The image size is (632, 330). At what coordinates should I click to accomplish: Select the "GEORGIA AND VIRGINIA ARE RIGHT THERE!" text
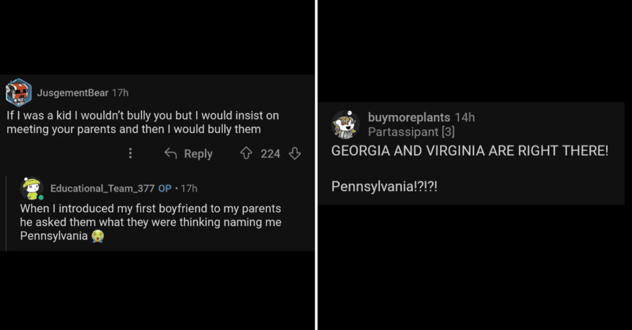pyautogui.click(x=470, y=151)
